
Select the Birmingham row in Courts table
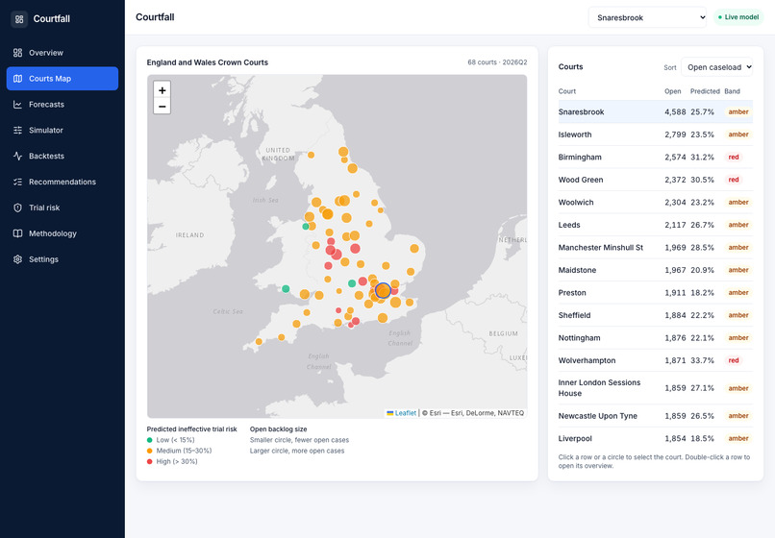pyautogui.click(x=656, y=158)
